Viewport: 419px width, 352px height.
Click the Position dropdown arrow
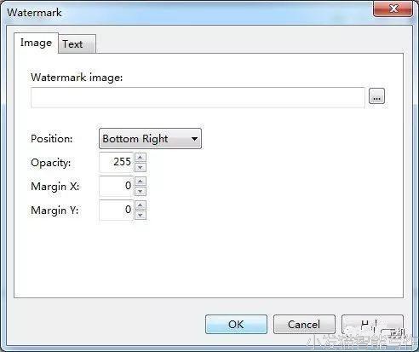(194, 139)
